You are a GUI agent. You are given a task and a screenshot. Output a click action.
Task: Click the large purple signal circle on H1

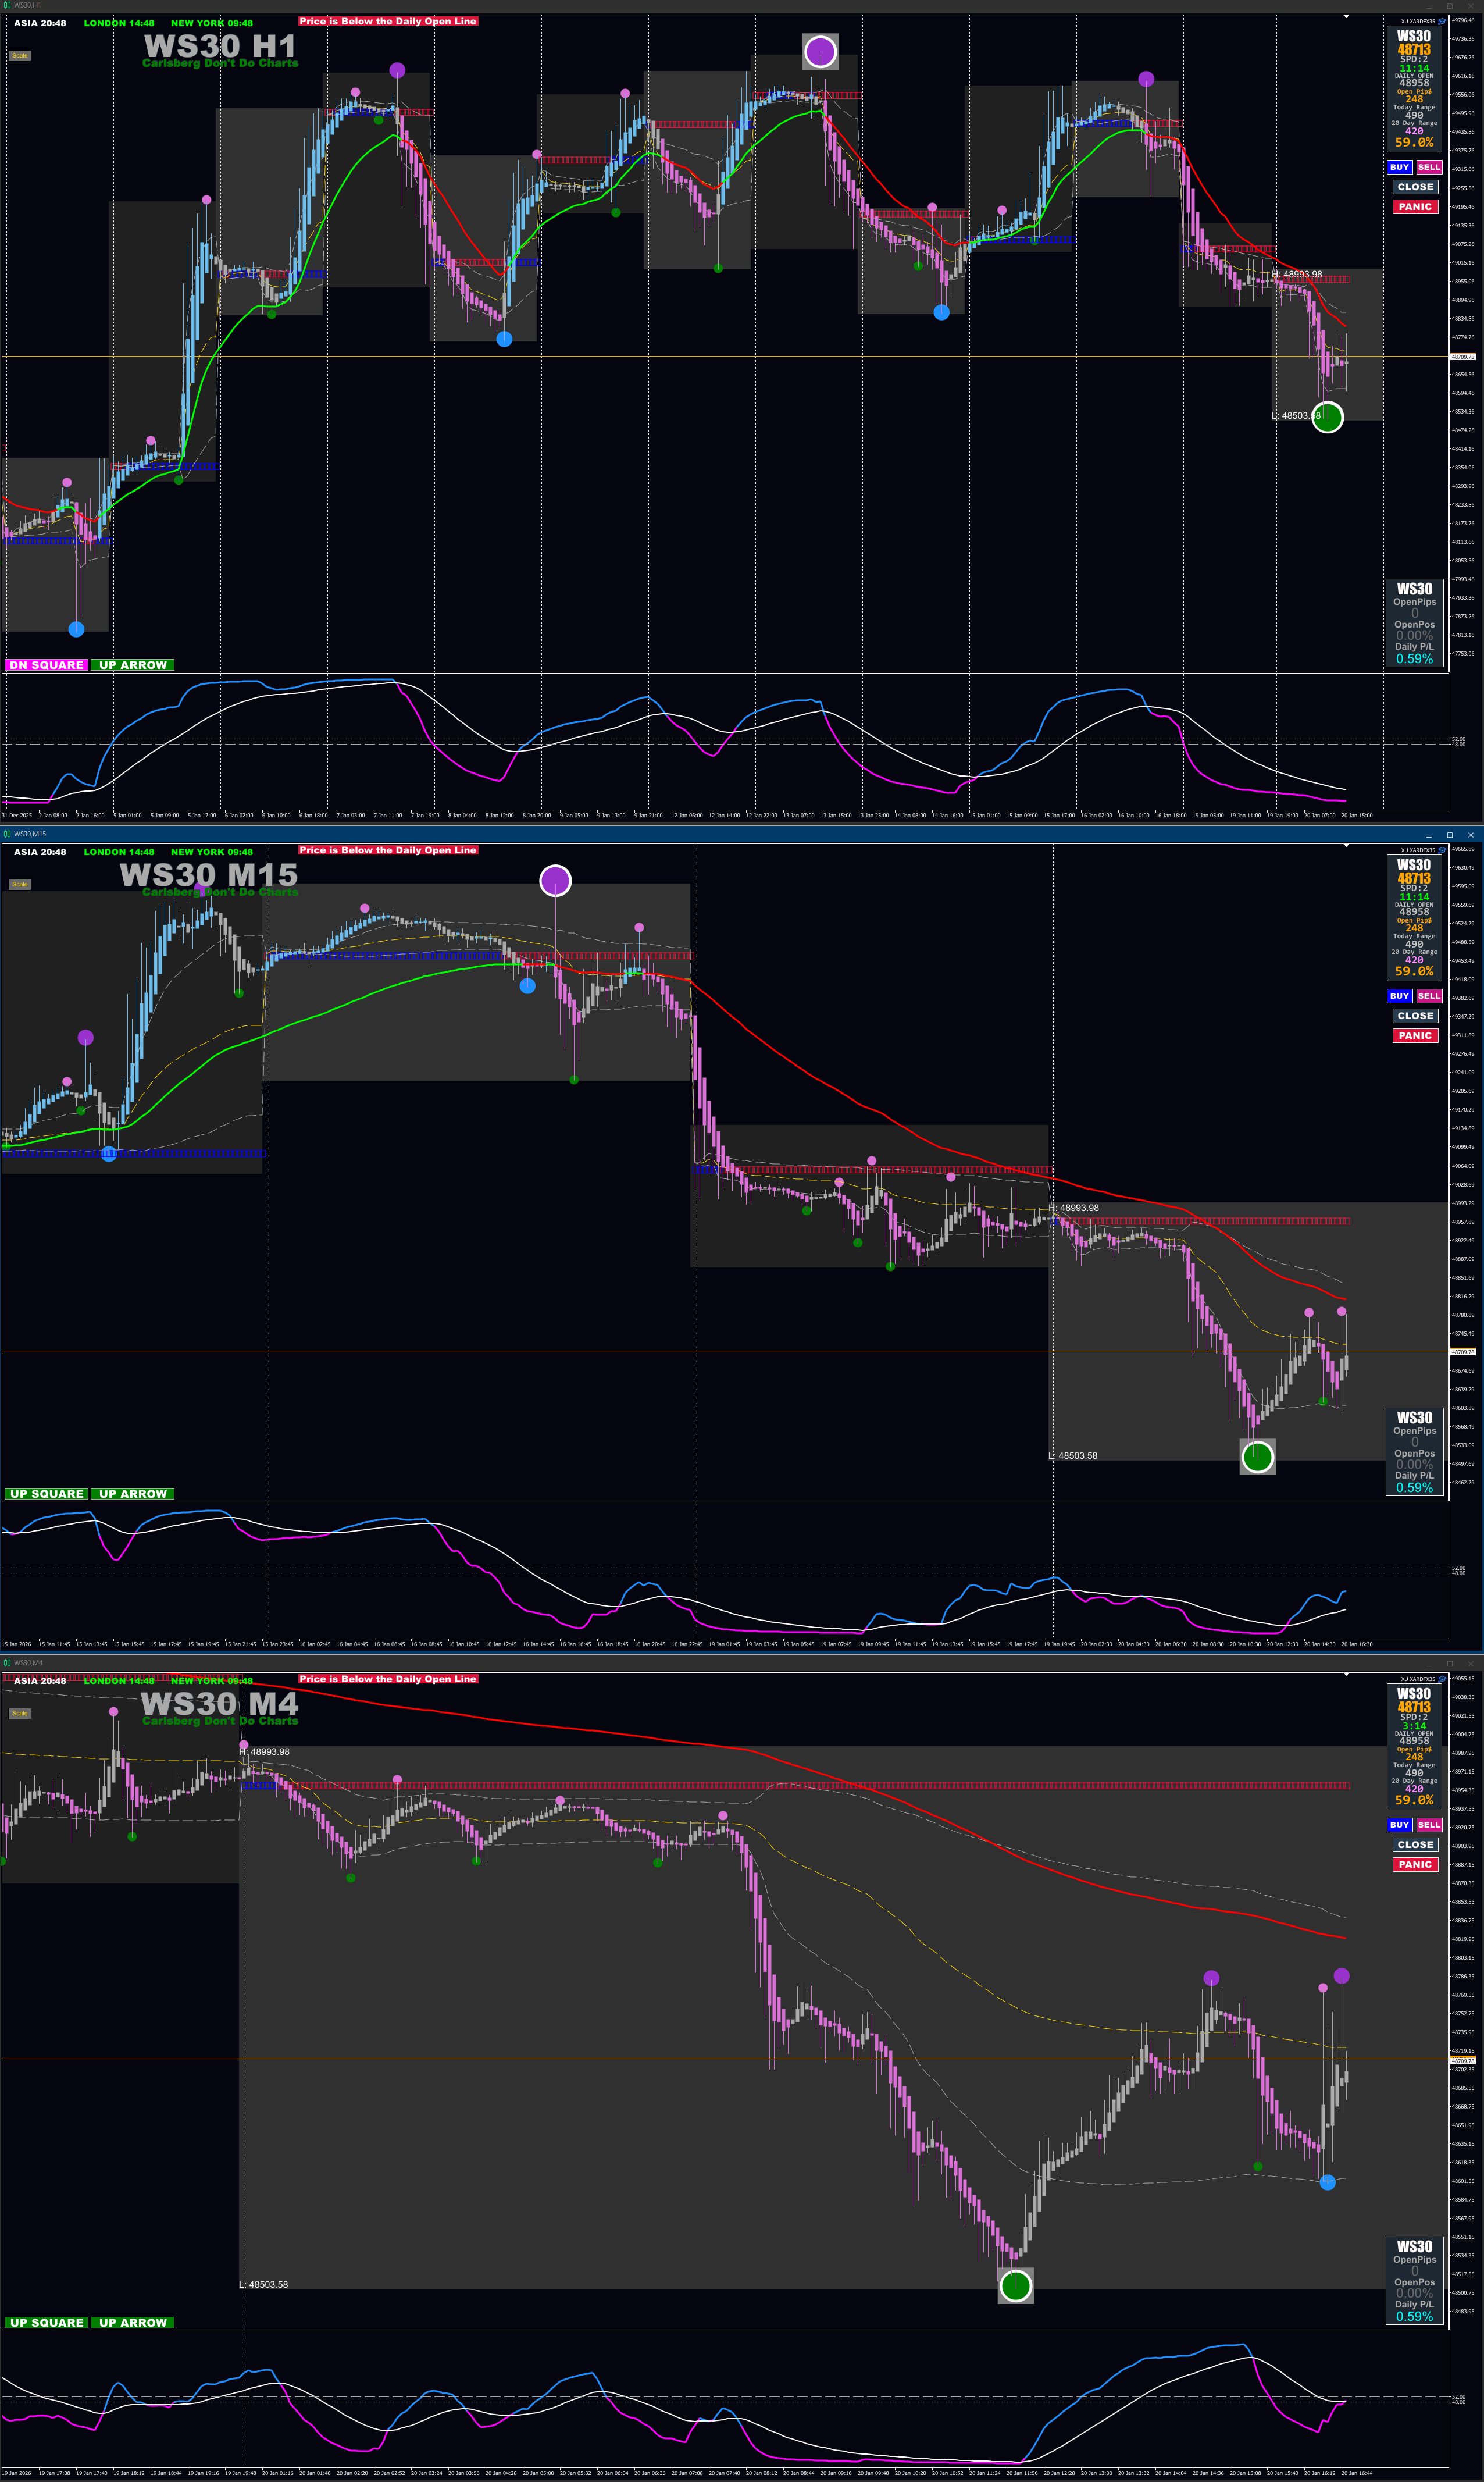coord(820,51)
